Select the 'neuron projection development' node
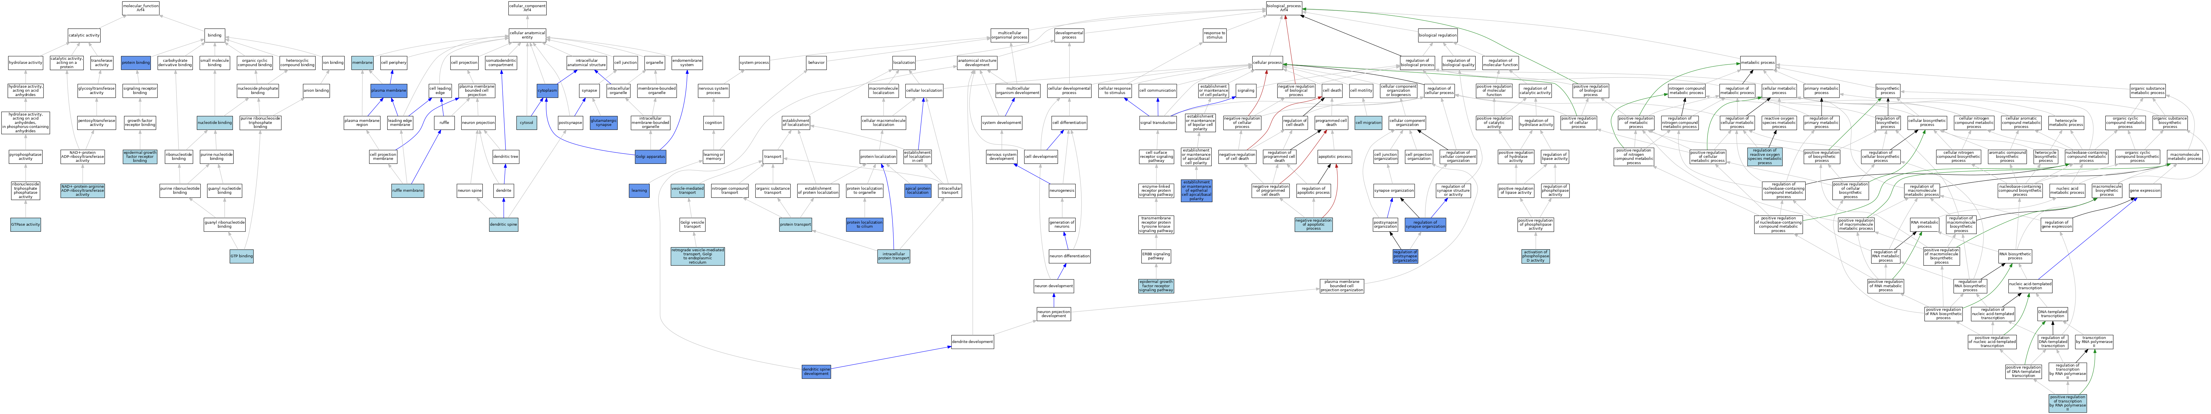Image resolution: width=2211 pixels, height=414 pixels. pyautogui.click(x=1054, y=314)
